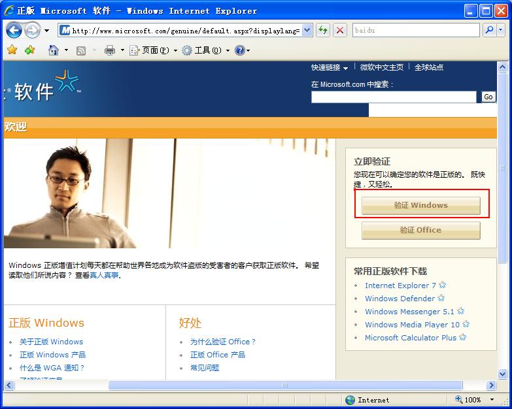
Task: Click the horizontal scrollbar left arrow
Action: coord(9,385)
